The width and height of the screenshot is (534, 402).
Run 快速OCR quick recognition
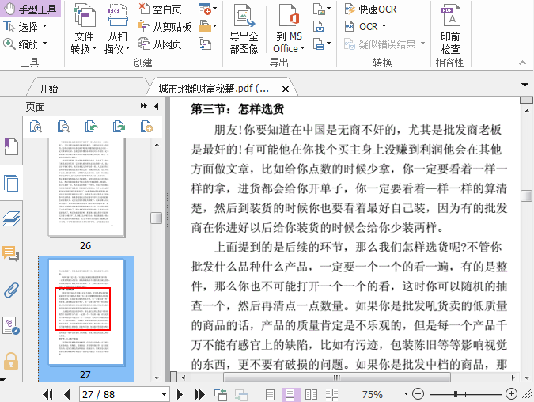(x=370, y=9)
